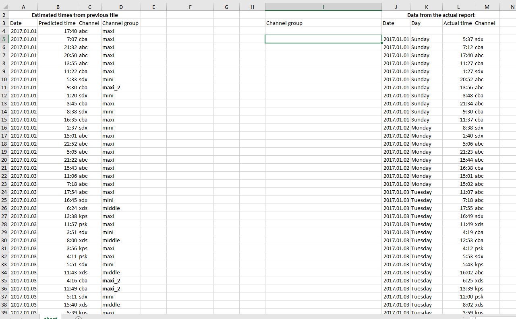The height and width of the screenshot is (319, 516).
Task: Click the predicted time 15:40 cell
Action: pyautogui.click(x=58, y=305)
